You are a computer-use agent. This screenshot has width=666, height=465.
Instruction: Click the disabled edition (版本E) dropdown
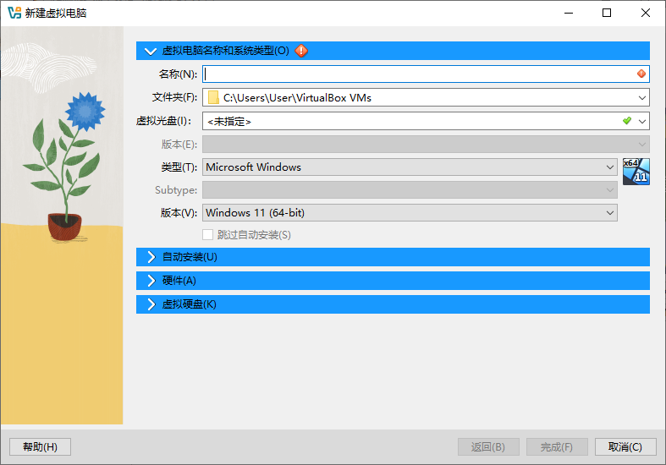tap(426, 145)
